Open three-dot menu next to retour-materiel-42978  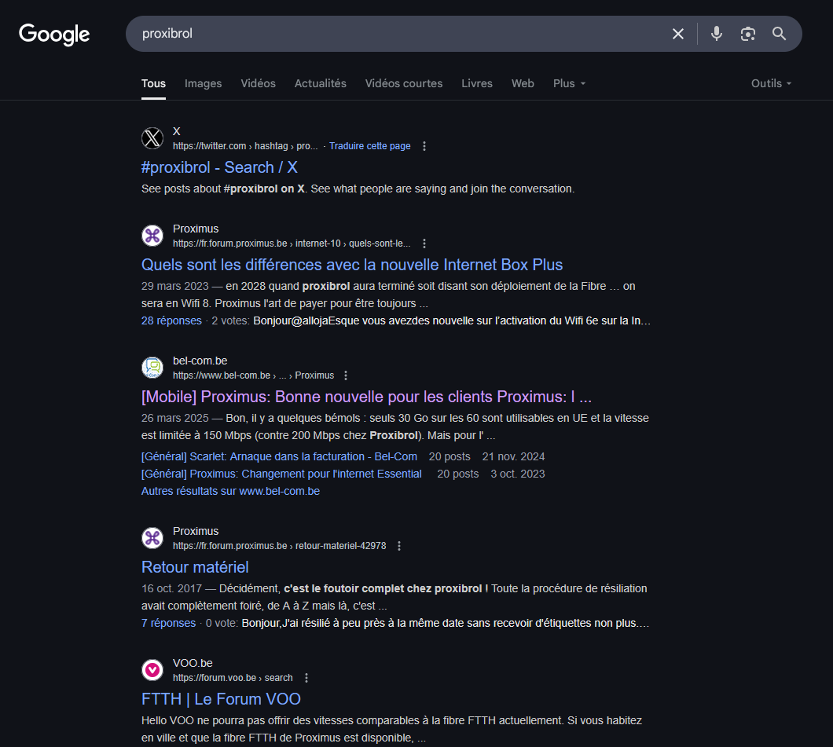399,546
